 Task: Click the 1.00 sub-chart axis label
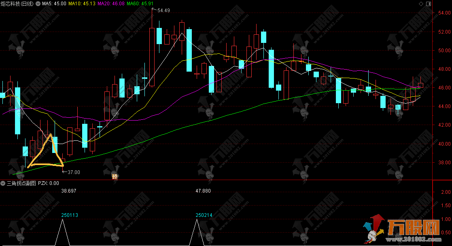pyautogui.click(x=446, y=219)
